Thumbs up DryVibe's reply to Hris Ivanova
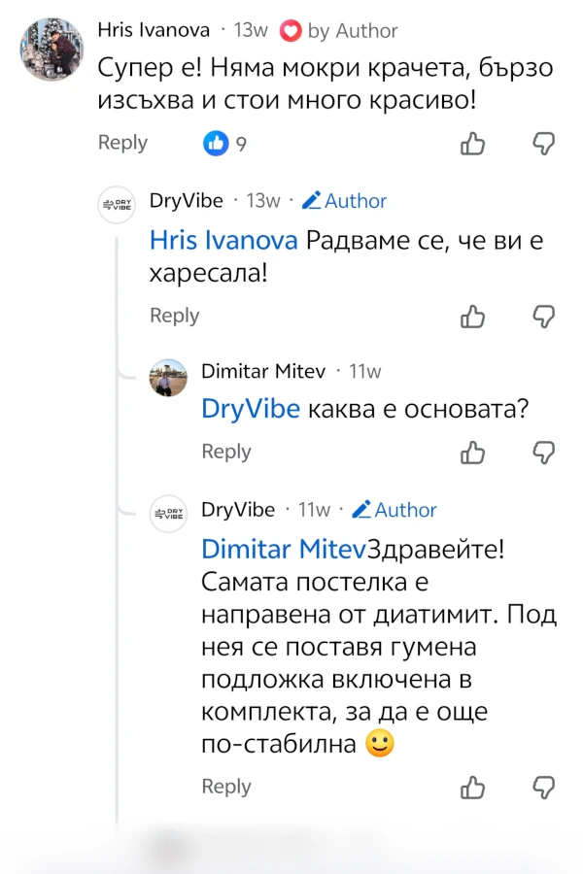 pos(473,316)
